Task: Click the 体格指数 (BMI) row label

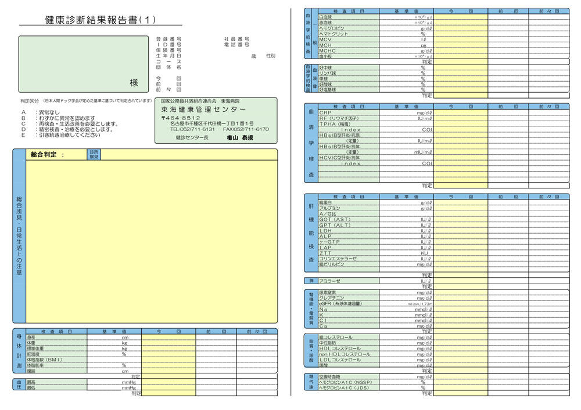Action: [x=45, y=360]
